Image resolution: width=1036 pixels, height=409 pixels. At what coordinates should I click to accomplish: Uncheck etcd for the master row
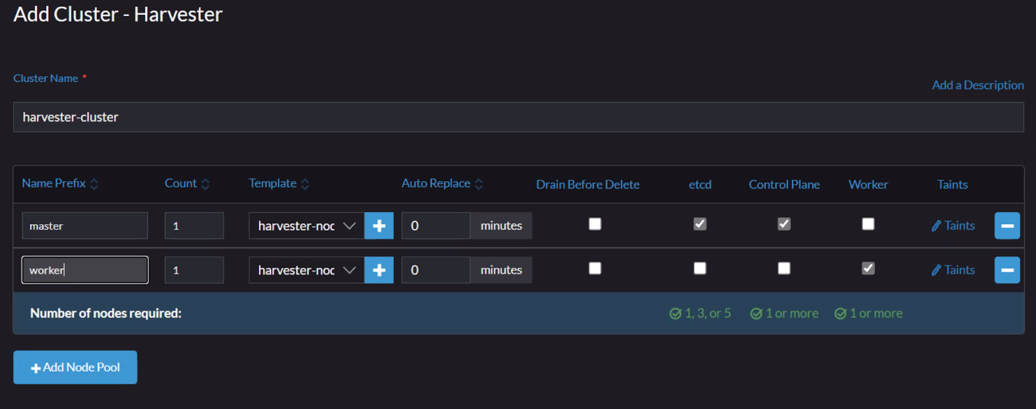pos(700,224)
